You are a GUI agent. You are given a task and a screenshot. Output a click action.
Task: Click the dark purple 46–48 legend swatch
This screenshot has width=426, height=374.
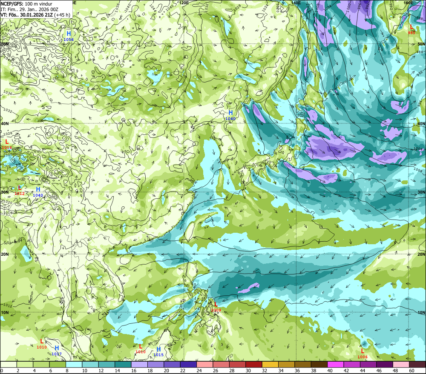[385, 364]
